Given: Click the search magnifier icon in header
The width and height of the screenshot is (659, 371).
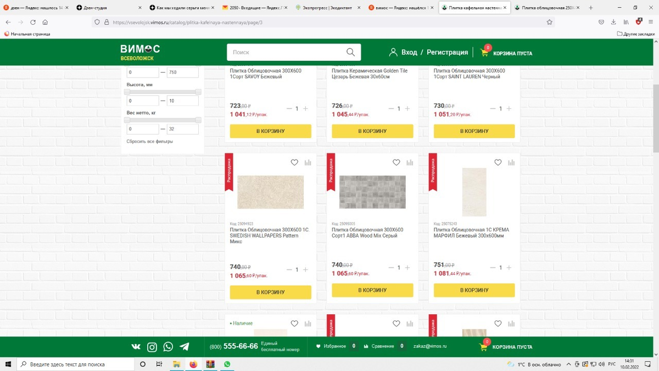Looking at the screenshot, I should click(350, 52).
